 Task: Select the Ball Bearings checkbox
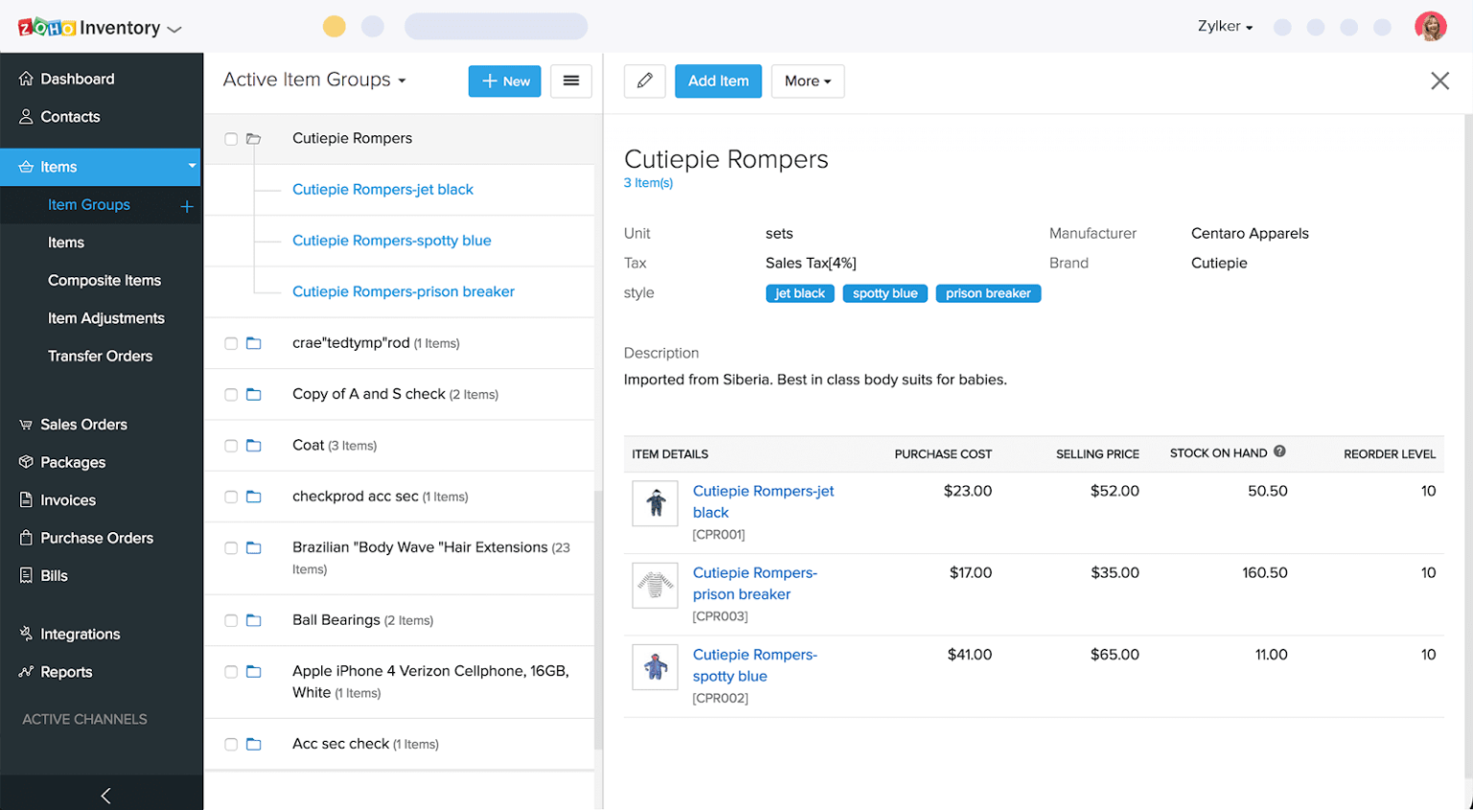coord(230,619)
